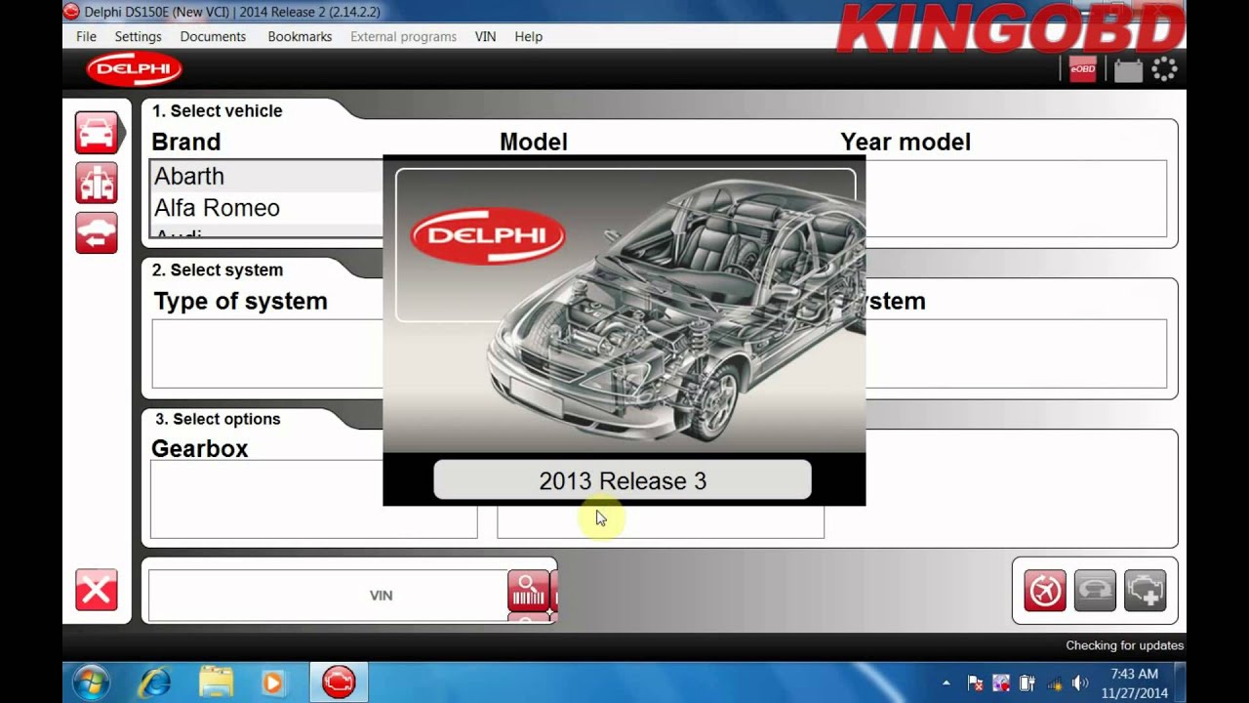Click the eOBD icon in top bar
Screen dimensions: 1249x703
pyautogui.click(x=1082, y=69)
